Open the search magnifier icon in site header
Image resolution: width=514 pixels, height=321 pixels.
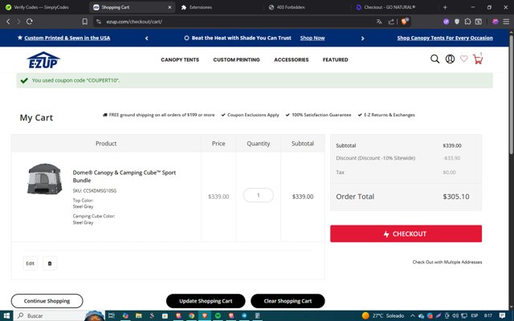(434, 59)
